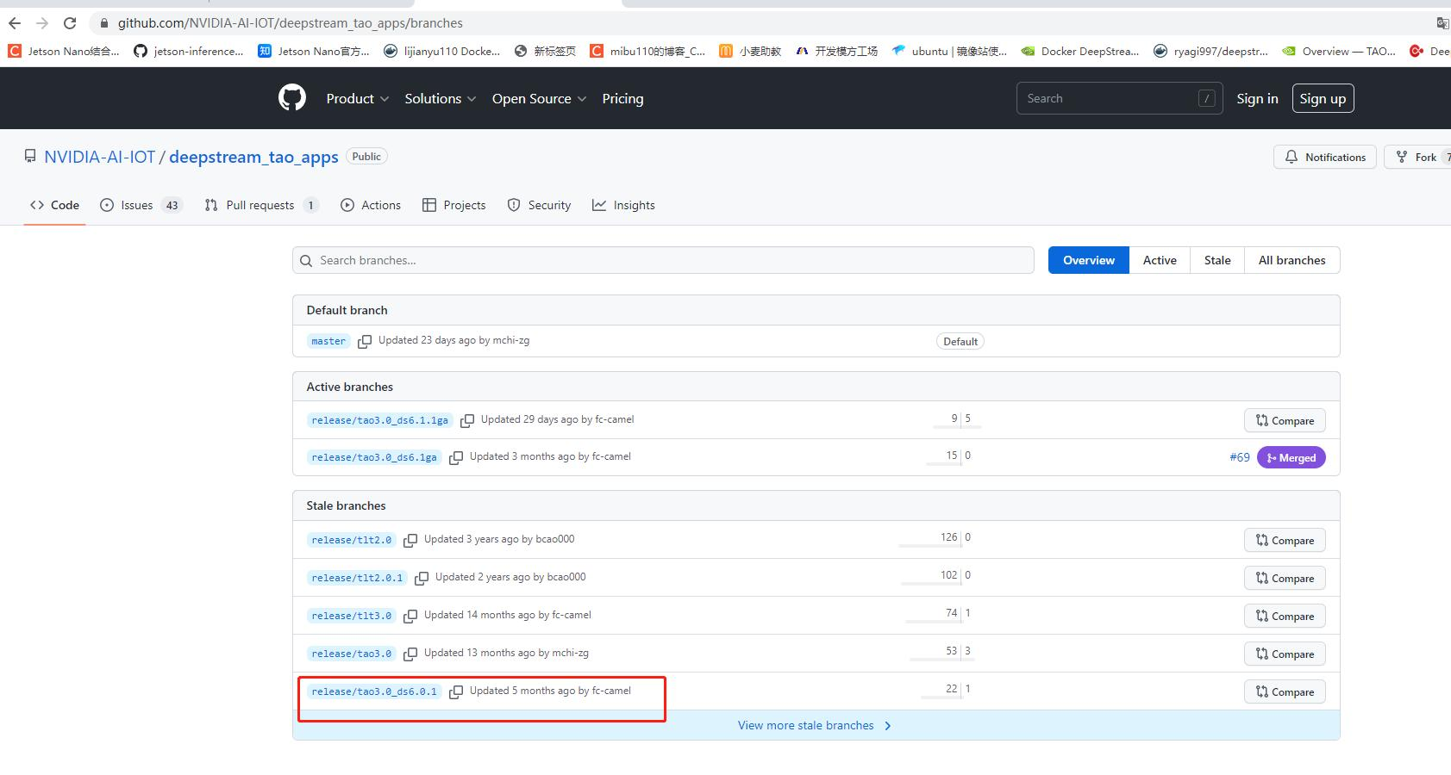Expand the Product dropdown menu

tap(357, 99)
